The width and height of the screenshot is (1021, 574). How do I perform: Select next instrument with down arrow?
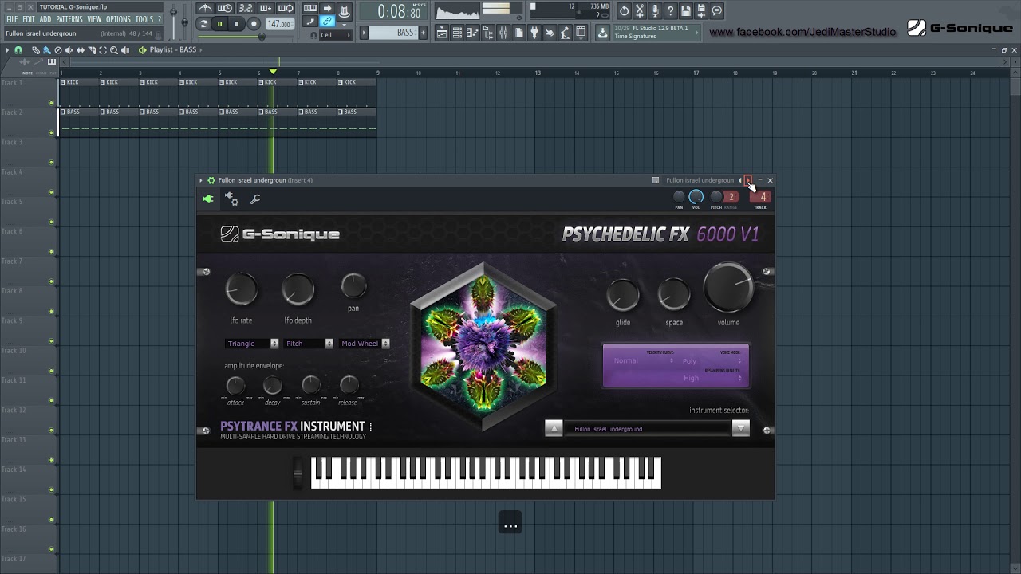click(741, 429)
